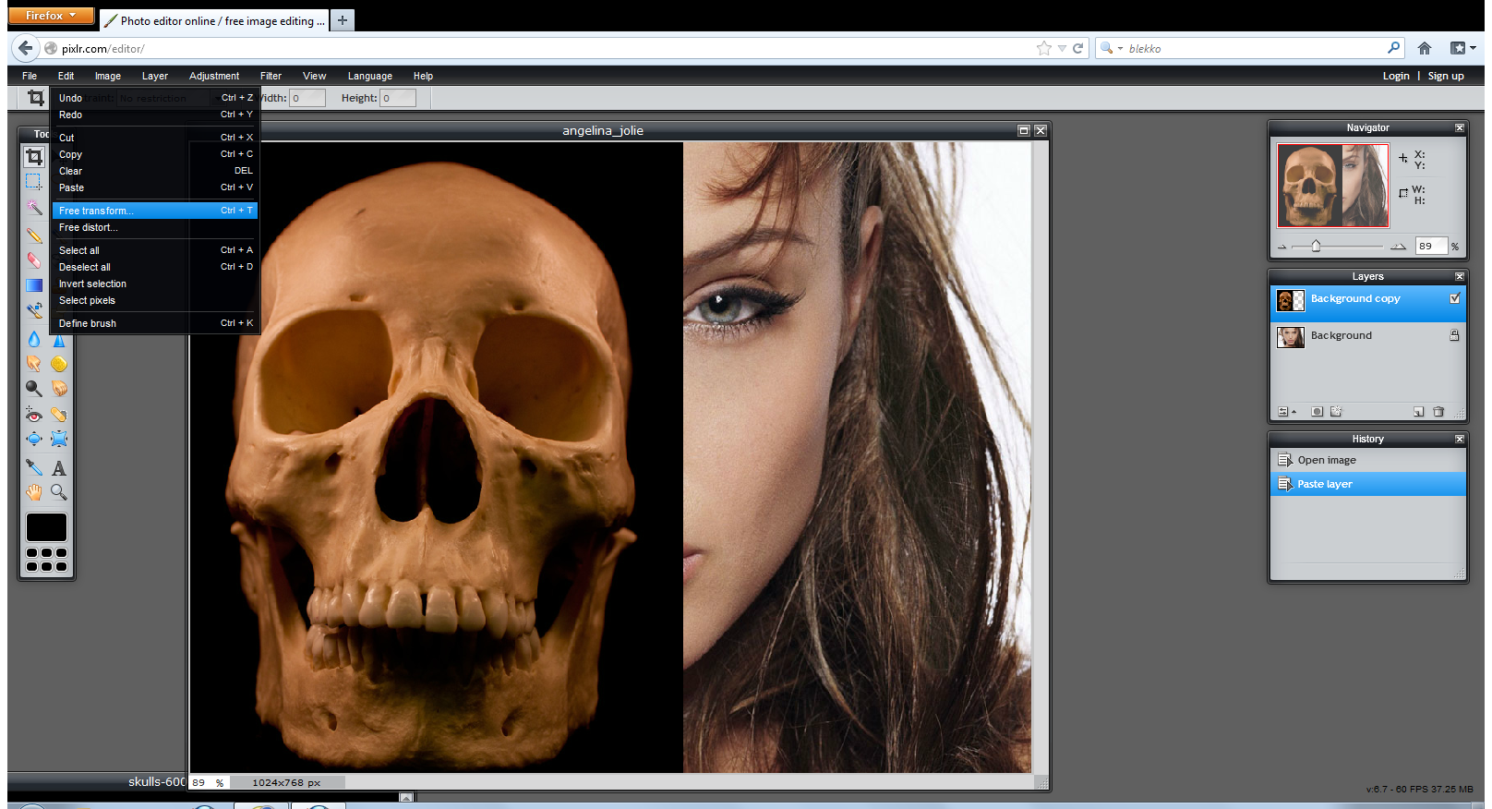Click Navigator zoom-out small mountains icon
The image size is (1492, 809).
(x=1281, y=247)
